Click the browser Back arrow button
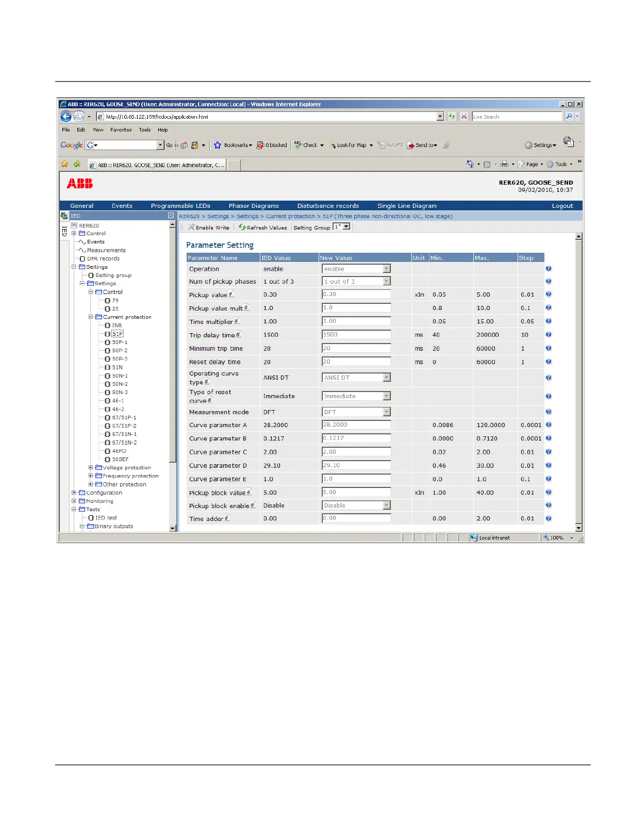631x817 pixels. point(66,117)
